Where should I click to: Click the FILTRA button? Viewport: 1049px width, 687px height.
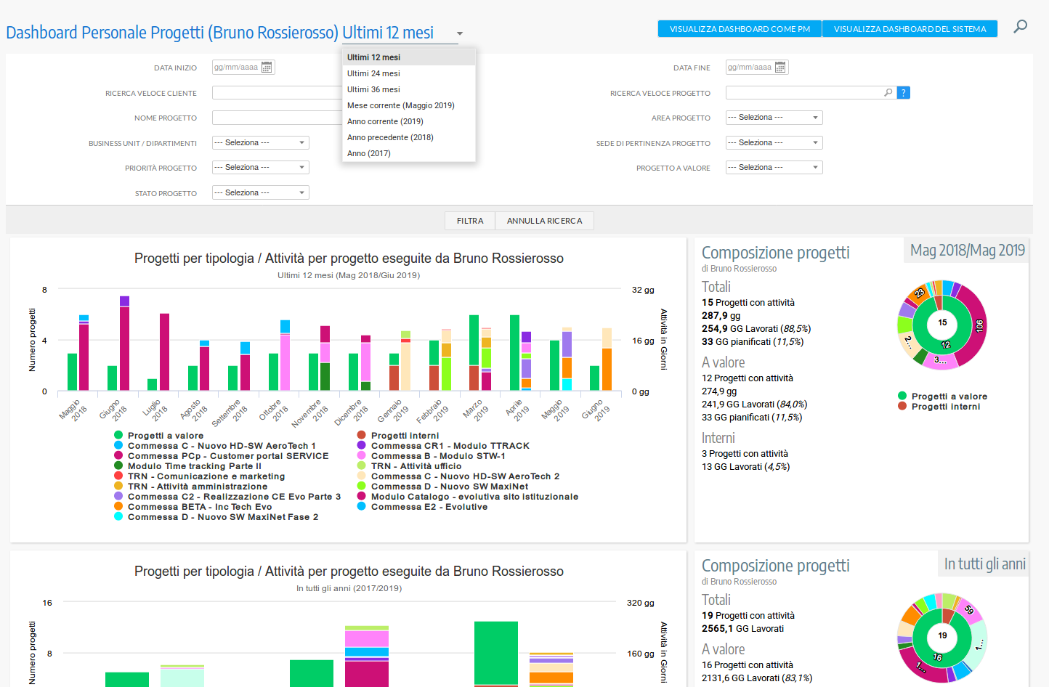[469, 220]
